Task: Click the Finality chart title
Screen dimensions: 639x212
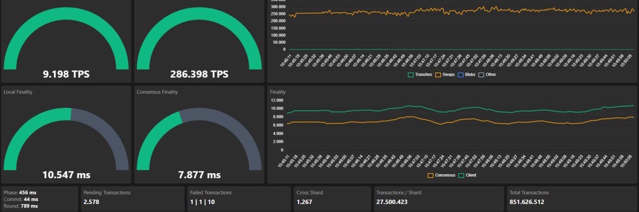Action: pyautogui.click(x=278, y=92)
